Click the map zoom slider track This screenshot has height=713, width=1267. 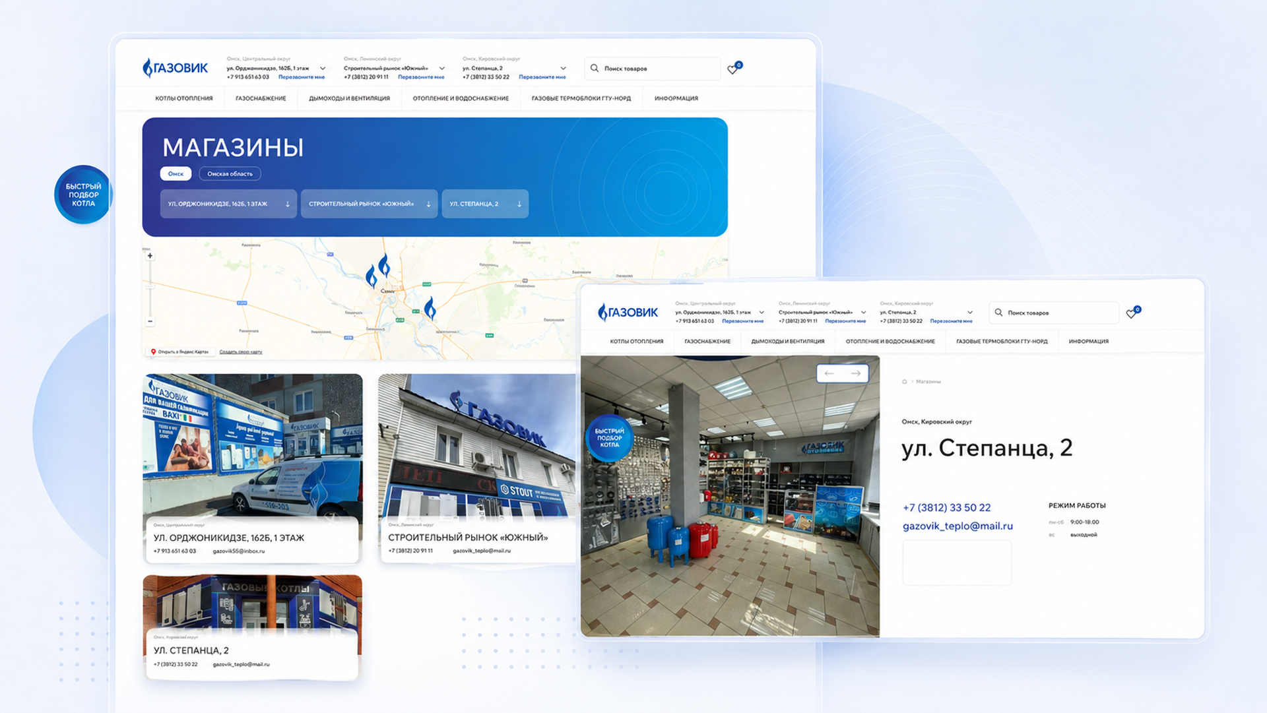150,288
